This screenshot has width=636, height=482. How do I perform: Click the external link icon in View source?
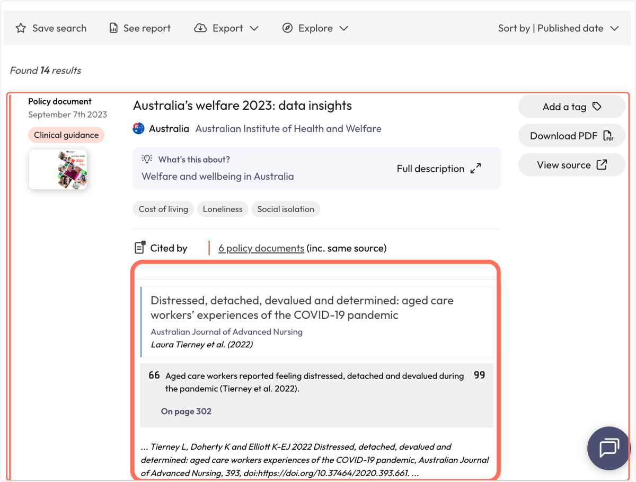pos(602,165)
